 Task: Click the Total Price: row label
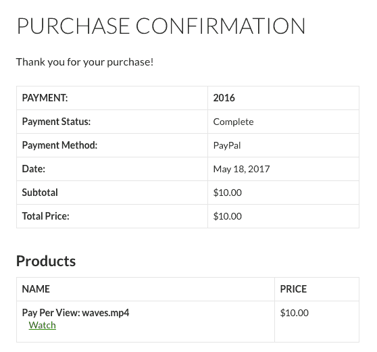tap(45, 216)
